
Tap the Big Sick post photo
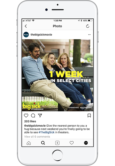click(x=58, y=75)
